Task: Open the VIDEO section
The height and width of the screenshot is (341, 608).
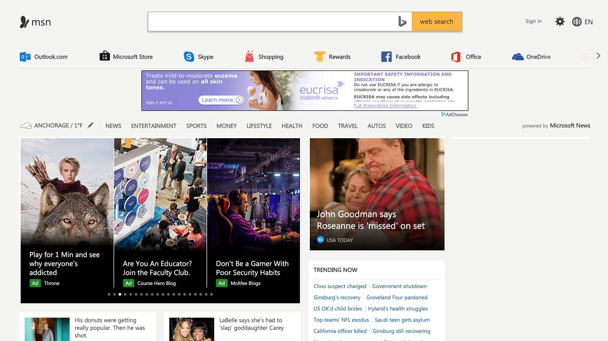Action: [404, 126]
